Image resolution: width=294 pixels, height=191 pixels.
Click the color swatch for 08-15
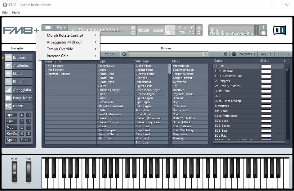266,66
